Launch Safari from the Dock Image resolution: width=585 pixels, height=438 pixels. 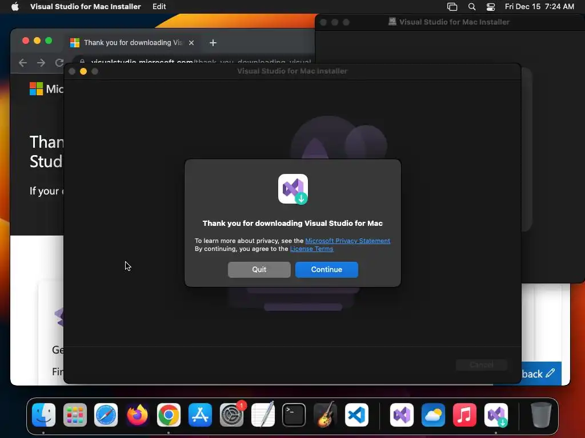[106, 415]
